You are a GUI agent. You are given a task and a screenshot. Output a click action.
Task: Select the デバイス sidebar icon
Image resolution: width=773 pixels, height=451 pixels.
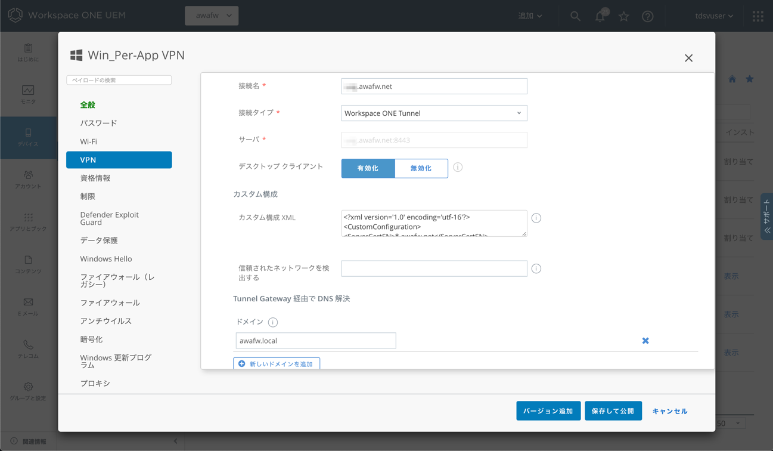click(28, 132)
